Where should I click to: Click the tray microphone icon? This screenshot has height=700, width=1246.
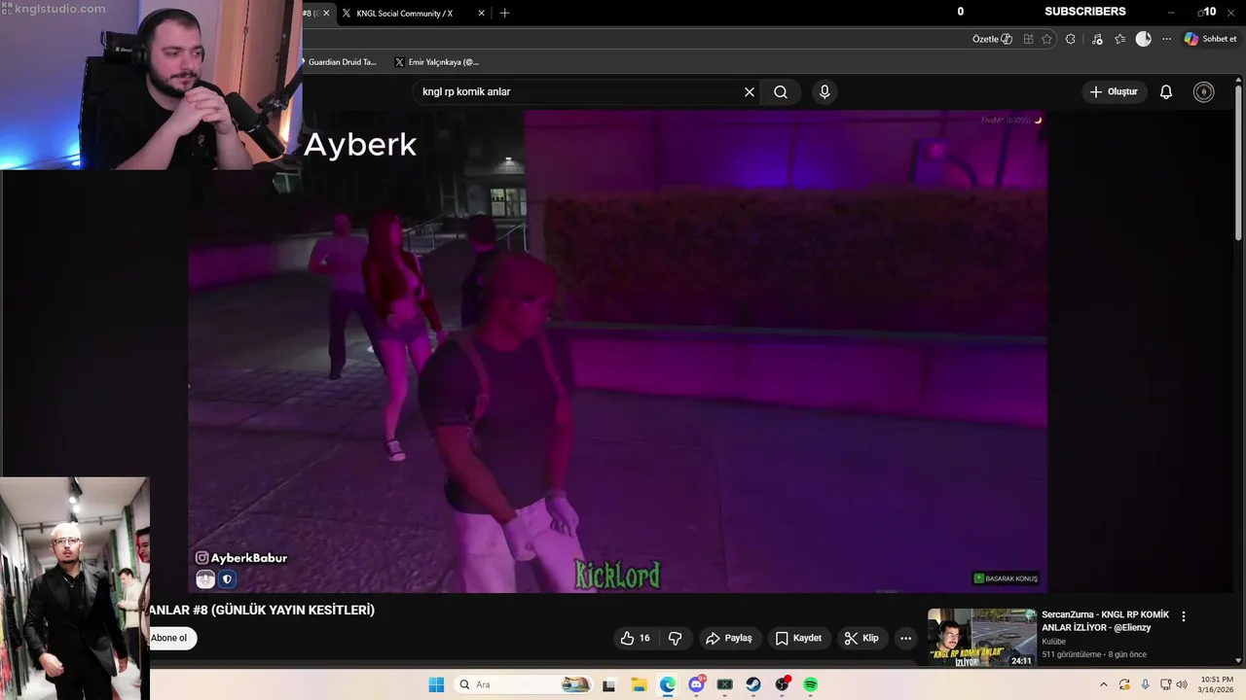coord(1145,684)
